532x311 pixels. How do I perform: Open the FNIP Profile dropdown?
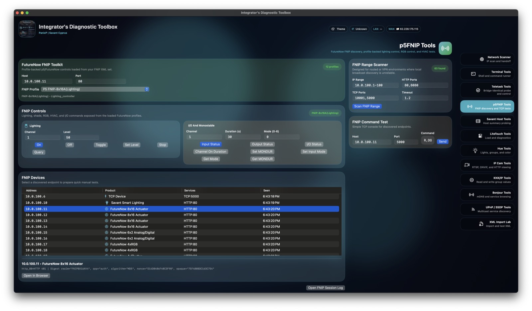point(95,89)
